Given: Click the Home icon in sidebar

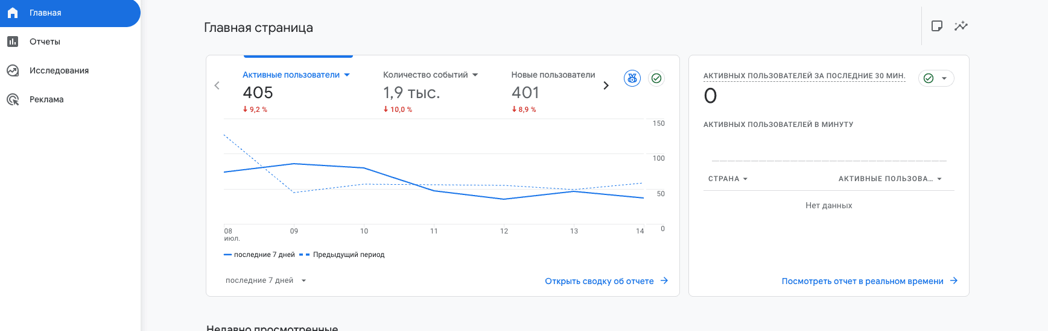Looking at the screenshot, I should point(13,13).
